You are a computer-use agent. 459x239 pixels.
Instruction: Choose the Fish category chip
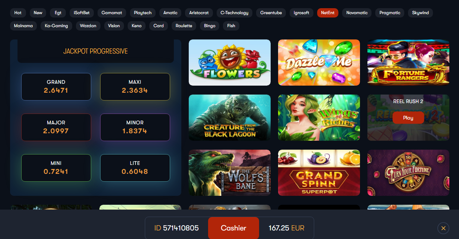click(231, 26)
